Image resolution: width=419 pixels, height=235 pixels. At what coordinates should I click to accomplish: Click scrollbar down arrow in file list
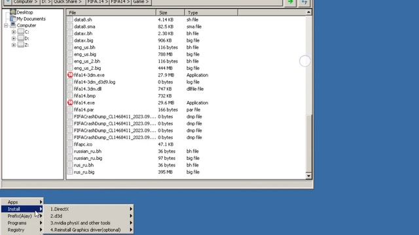pos(308,176)
